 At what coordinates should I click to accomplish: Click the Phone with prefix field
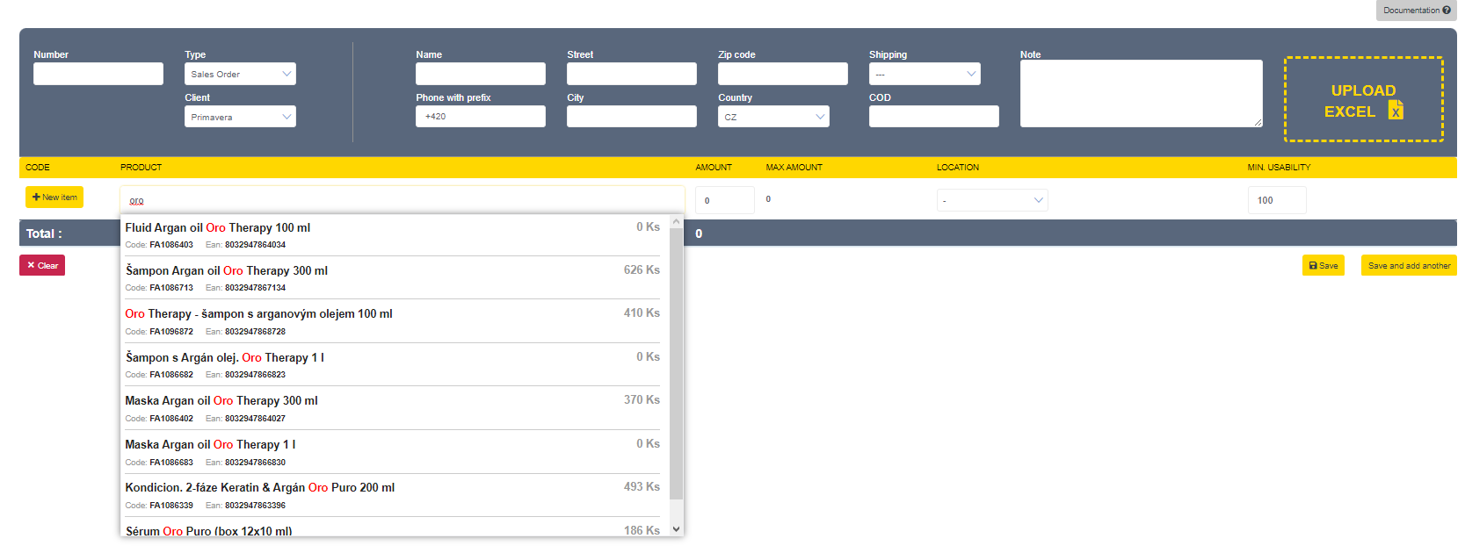[x=481, y=117]
